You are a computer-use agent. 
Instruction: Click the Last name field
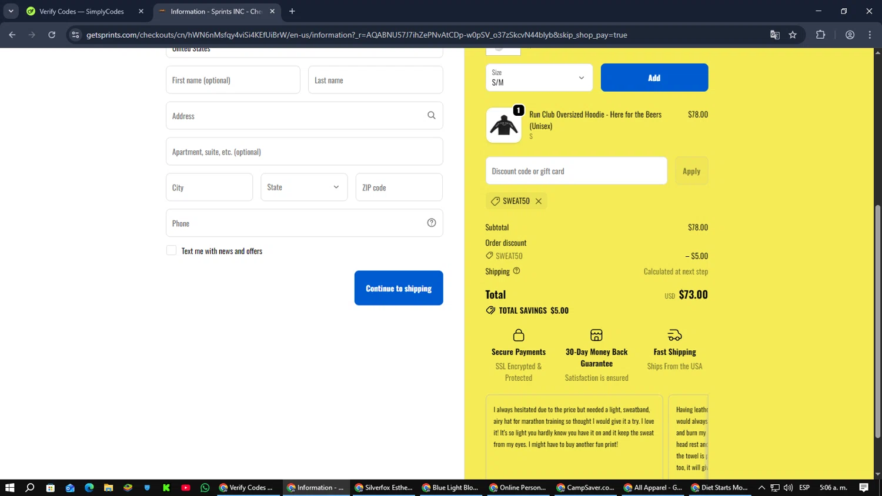coord(376,80)
